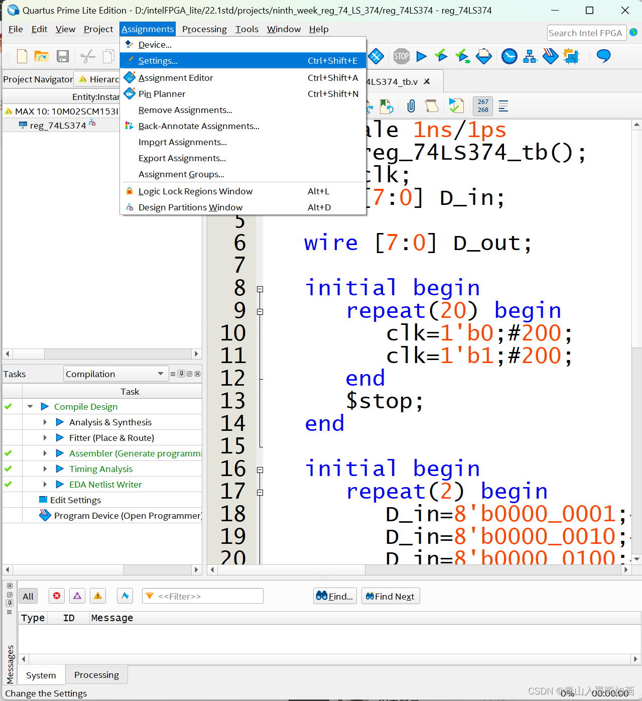The image size is (642, 701).
Task: Expand the Assembler task row
Action: (x=45, y=453)
